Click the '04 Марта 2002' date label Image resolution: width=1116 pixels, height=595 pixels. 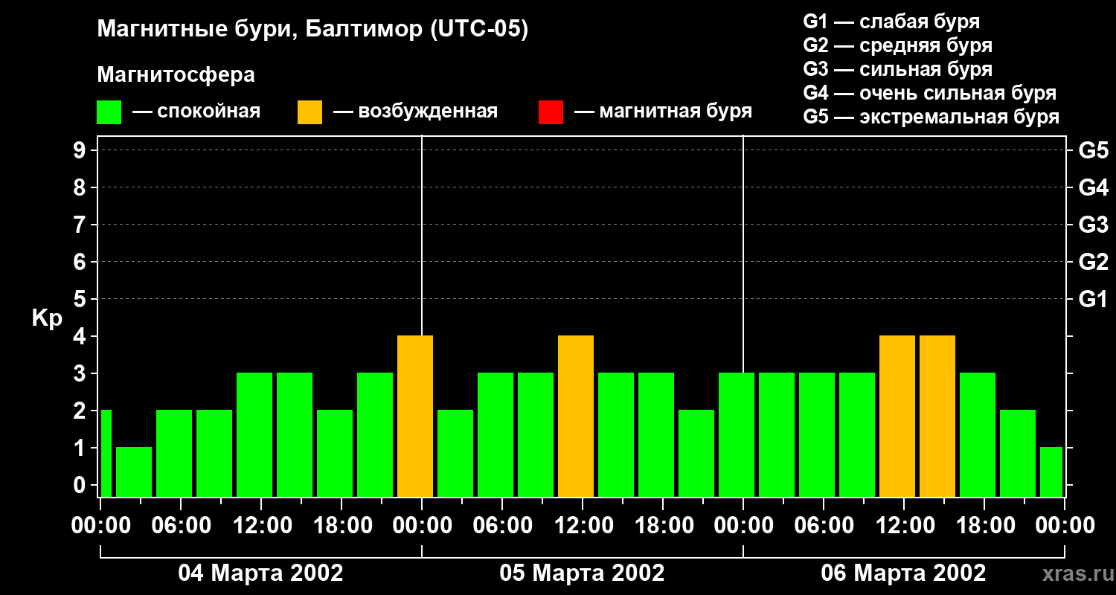point(260,573)
